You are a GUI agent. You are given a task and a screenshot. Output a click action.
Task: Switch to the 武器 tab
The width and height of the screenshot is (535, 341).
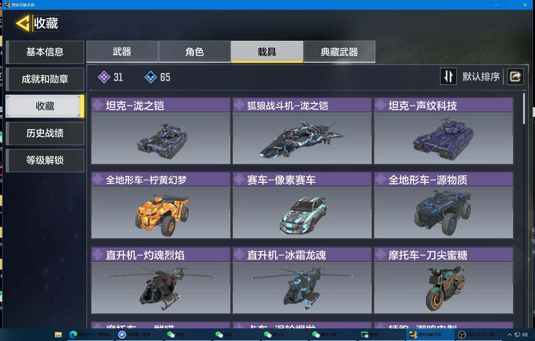point(122,52)
